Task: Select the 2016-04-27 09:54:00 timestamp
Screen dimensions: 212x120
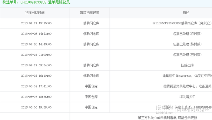Action: click(x=36, y=65)
